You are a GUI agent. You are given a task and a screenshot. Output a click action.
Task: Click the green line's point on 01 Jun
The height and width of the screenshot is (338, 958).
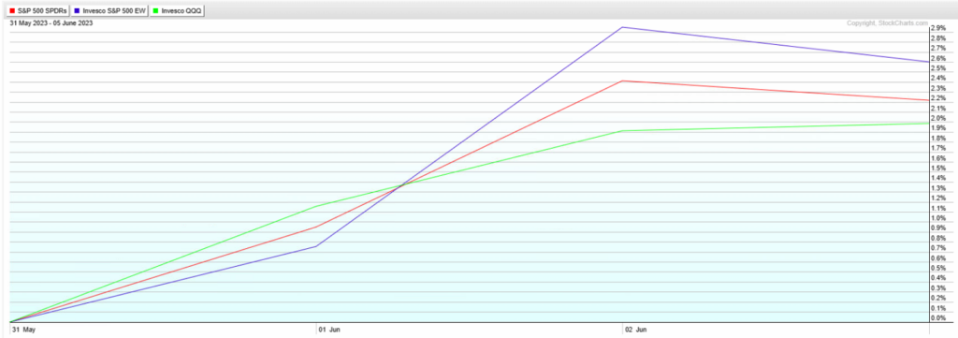coord(316,207)
